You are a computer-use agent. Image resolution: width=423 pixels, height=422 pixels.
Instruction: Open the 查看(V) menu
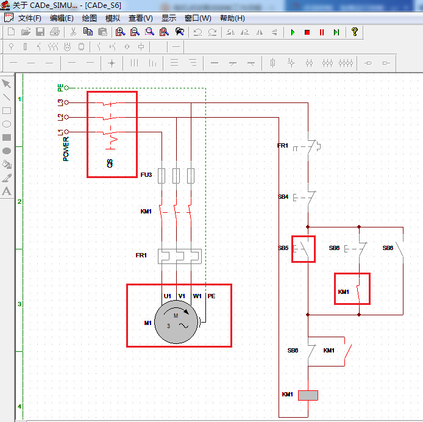[141, 18]
